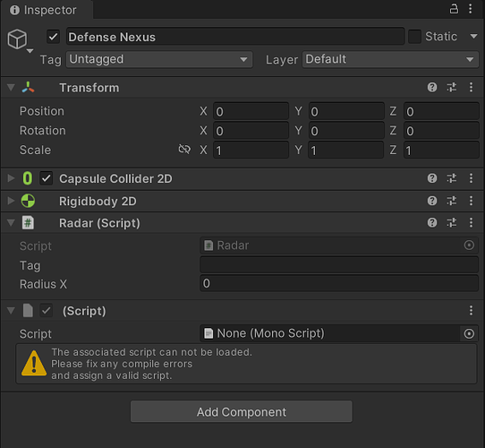The image size is (485, 448).
Task: Enable the Static checkbox
Action: pos(414,37)
